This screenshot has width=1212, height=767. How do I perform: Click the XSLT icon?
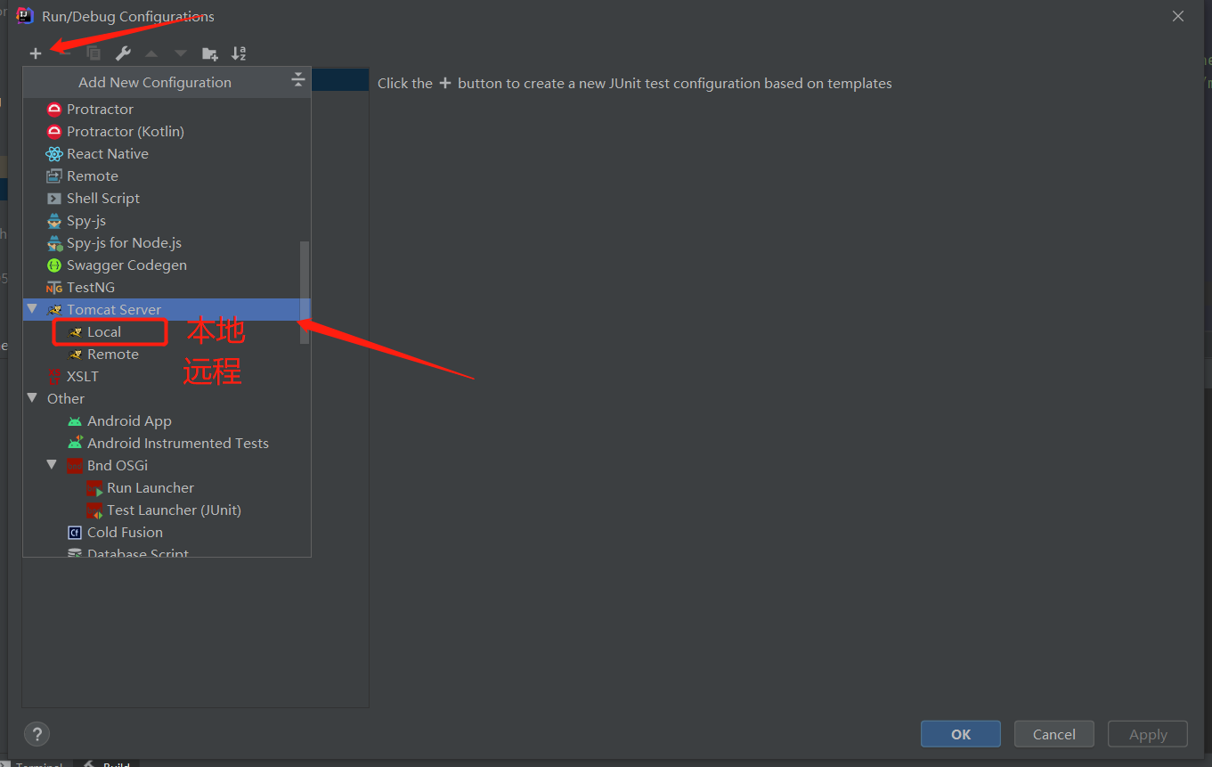[54, 376]
